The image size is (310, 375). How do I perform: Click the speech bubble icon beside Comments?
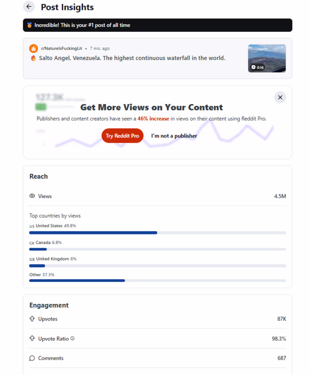point(32,358)
